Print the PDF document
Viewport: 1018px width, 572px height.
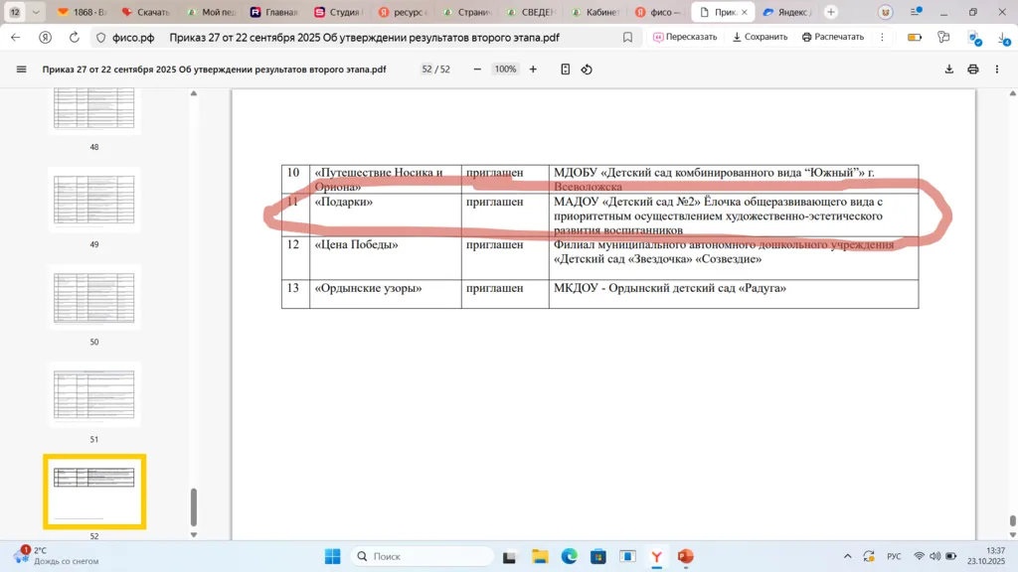click(x=973, y=70)
